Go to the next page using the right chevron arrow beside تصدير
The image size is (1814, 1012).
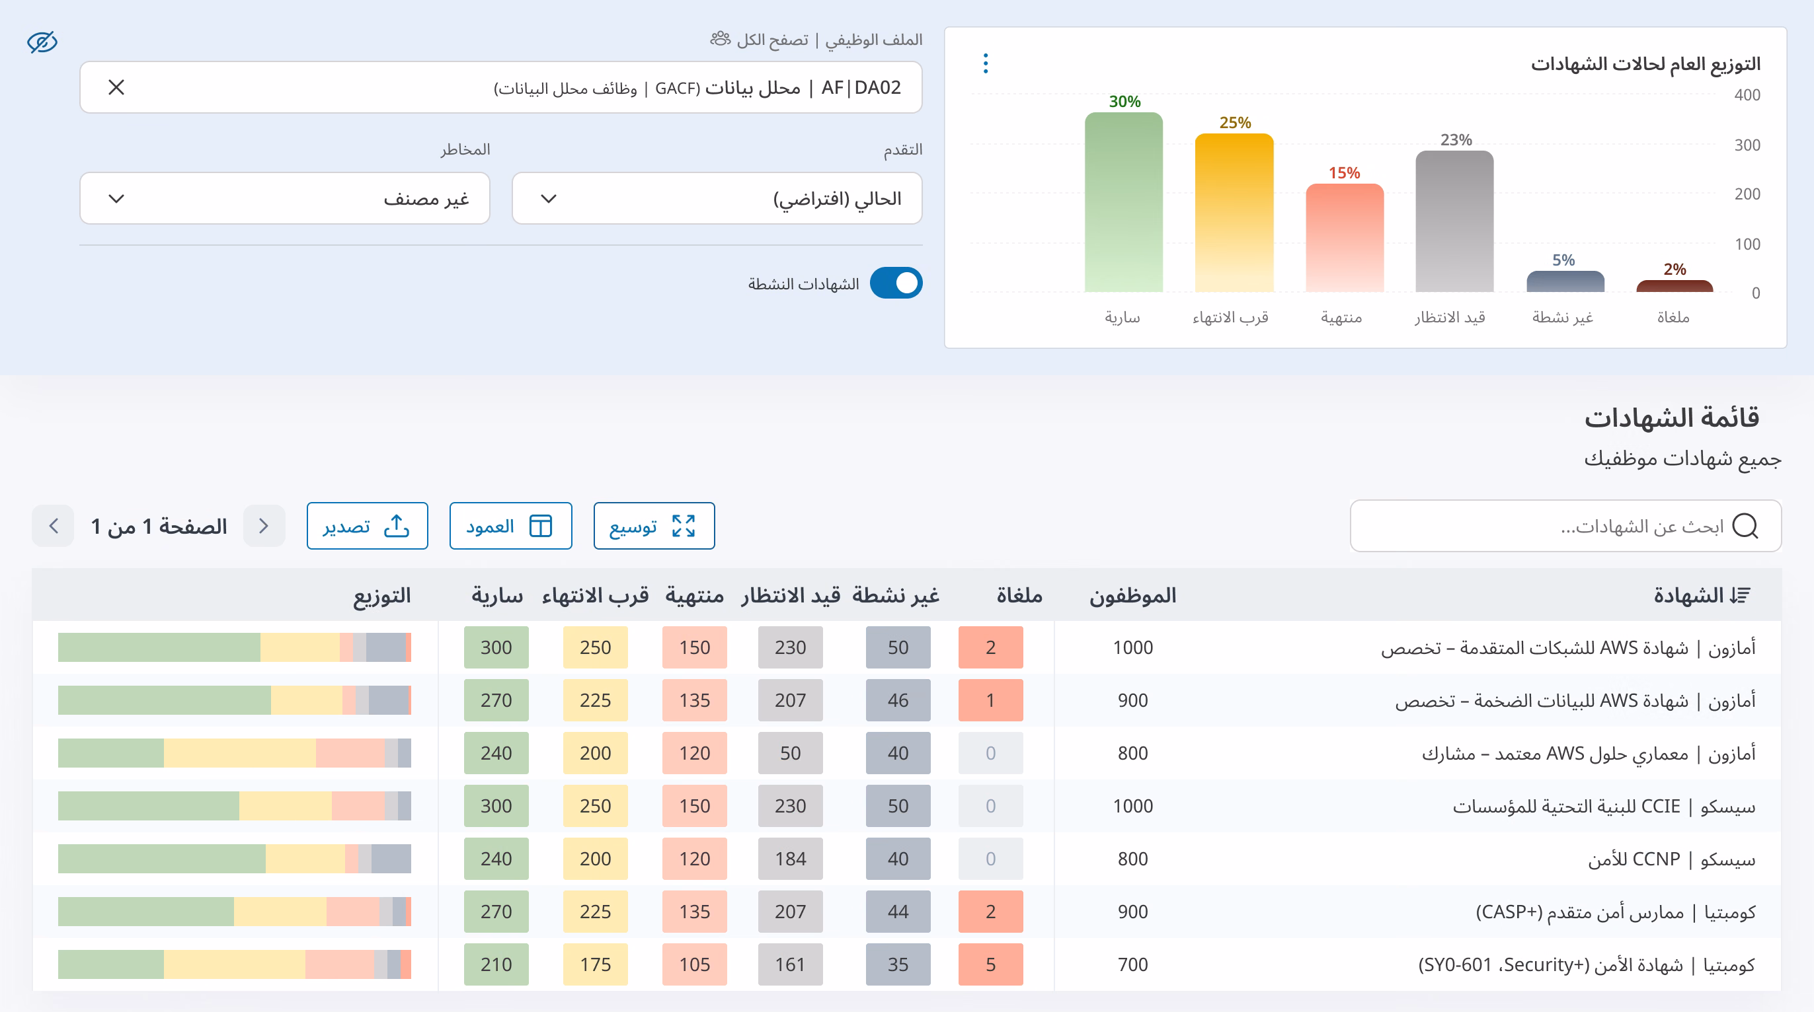pyautogui.click(x=264, y=526)
